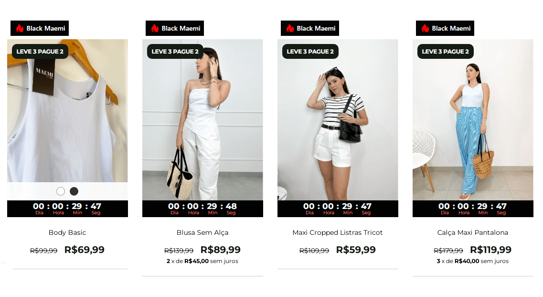Select the black color swatch for Body Basic
This screenshot has width=543, height=297.
tap(74, 191)
